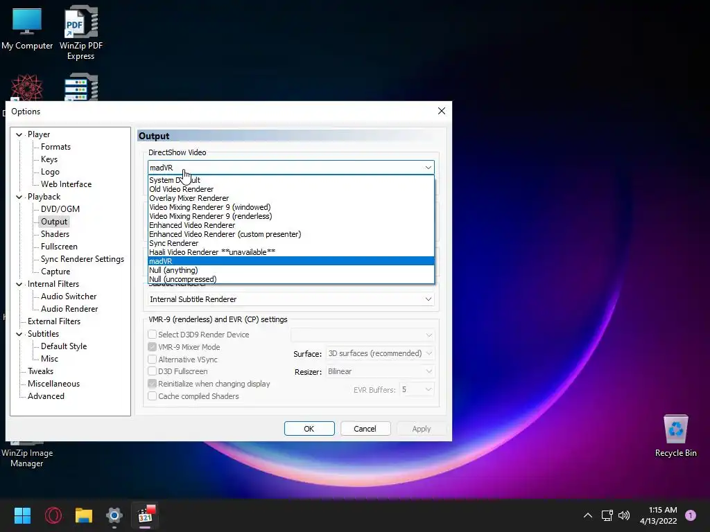Open the Resizer Bilinear dropdown
710x532 pixels.
pos(380,371)
